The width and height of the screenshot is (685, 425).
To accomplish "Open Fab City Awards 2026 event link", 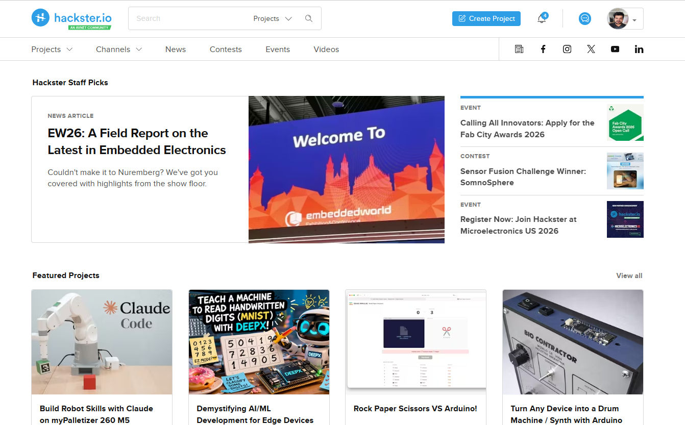I will [527, 129].
